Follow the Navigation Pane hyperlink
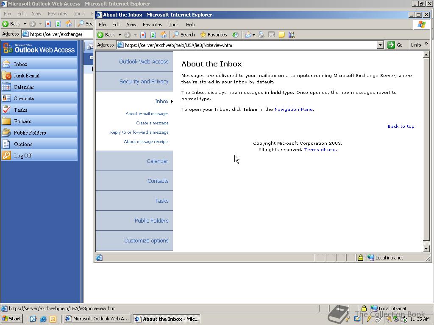The image size is (434, 325). pyautogui.click(x=294, y=110)
